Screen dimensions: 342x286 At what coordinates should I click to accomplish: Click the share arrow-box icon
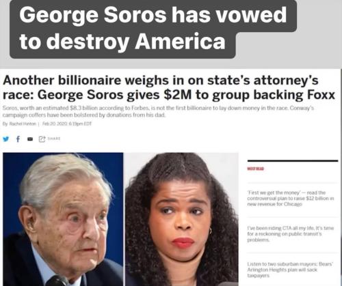click(42, 139)
